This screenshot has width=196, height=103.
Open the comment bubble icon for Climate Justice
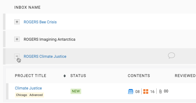click(x=171, y=55)
